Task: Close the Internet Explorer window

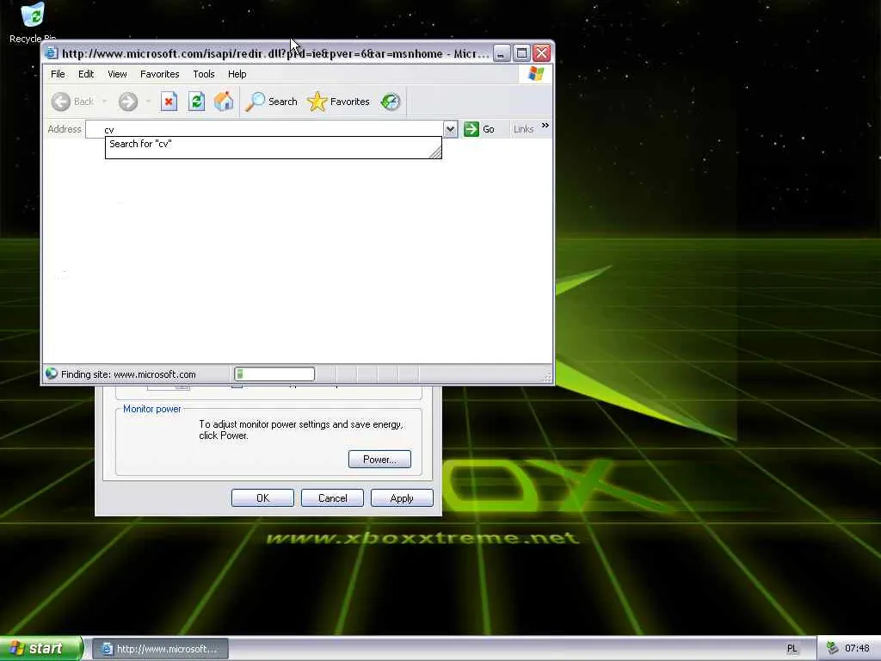Action: 542,53
